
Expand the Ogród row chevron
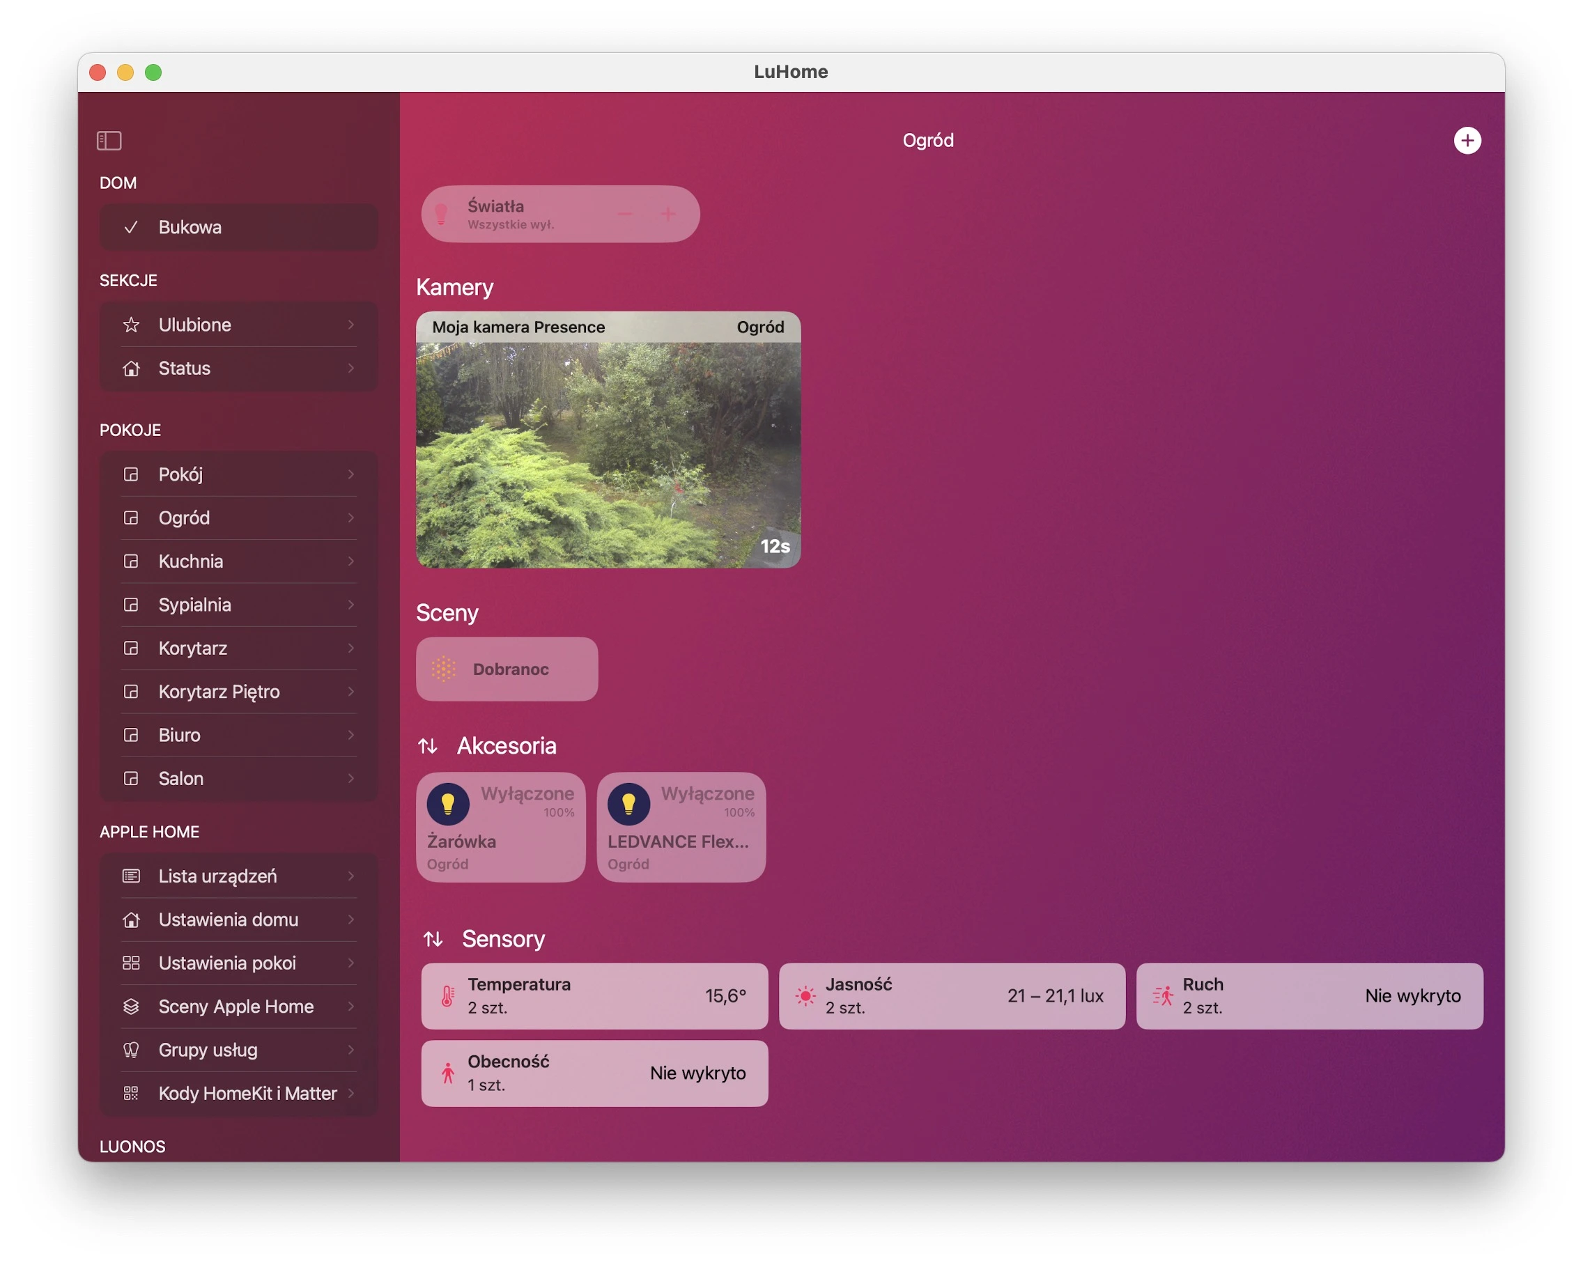351,518
